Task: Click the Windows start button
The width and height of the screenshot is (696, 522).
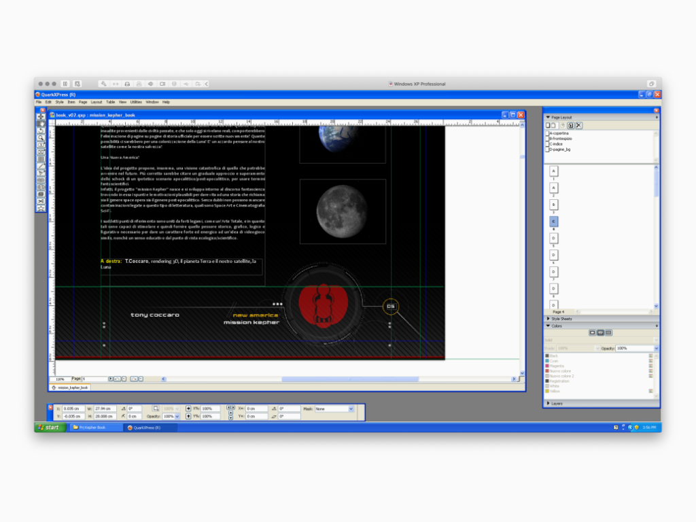Action: (x=50, y=428)
